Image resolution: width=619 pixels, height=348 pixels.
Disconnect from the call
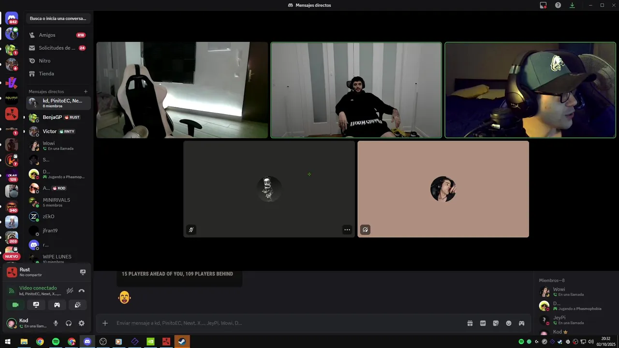pos(82,290)
